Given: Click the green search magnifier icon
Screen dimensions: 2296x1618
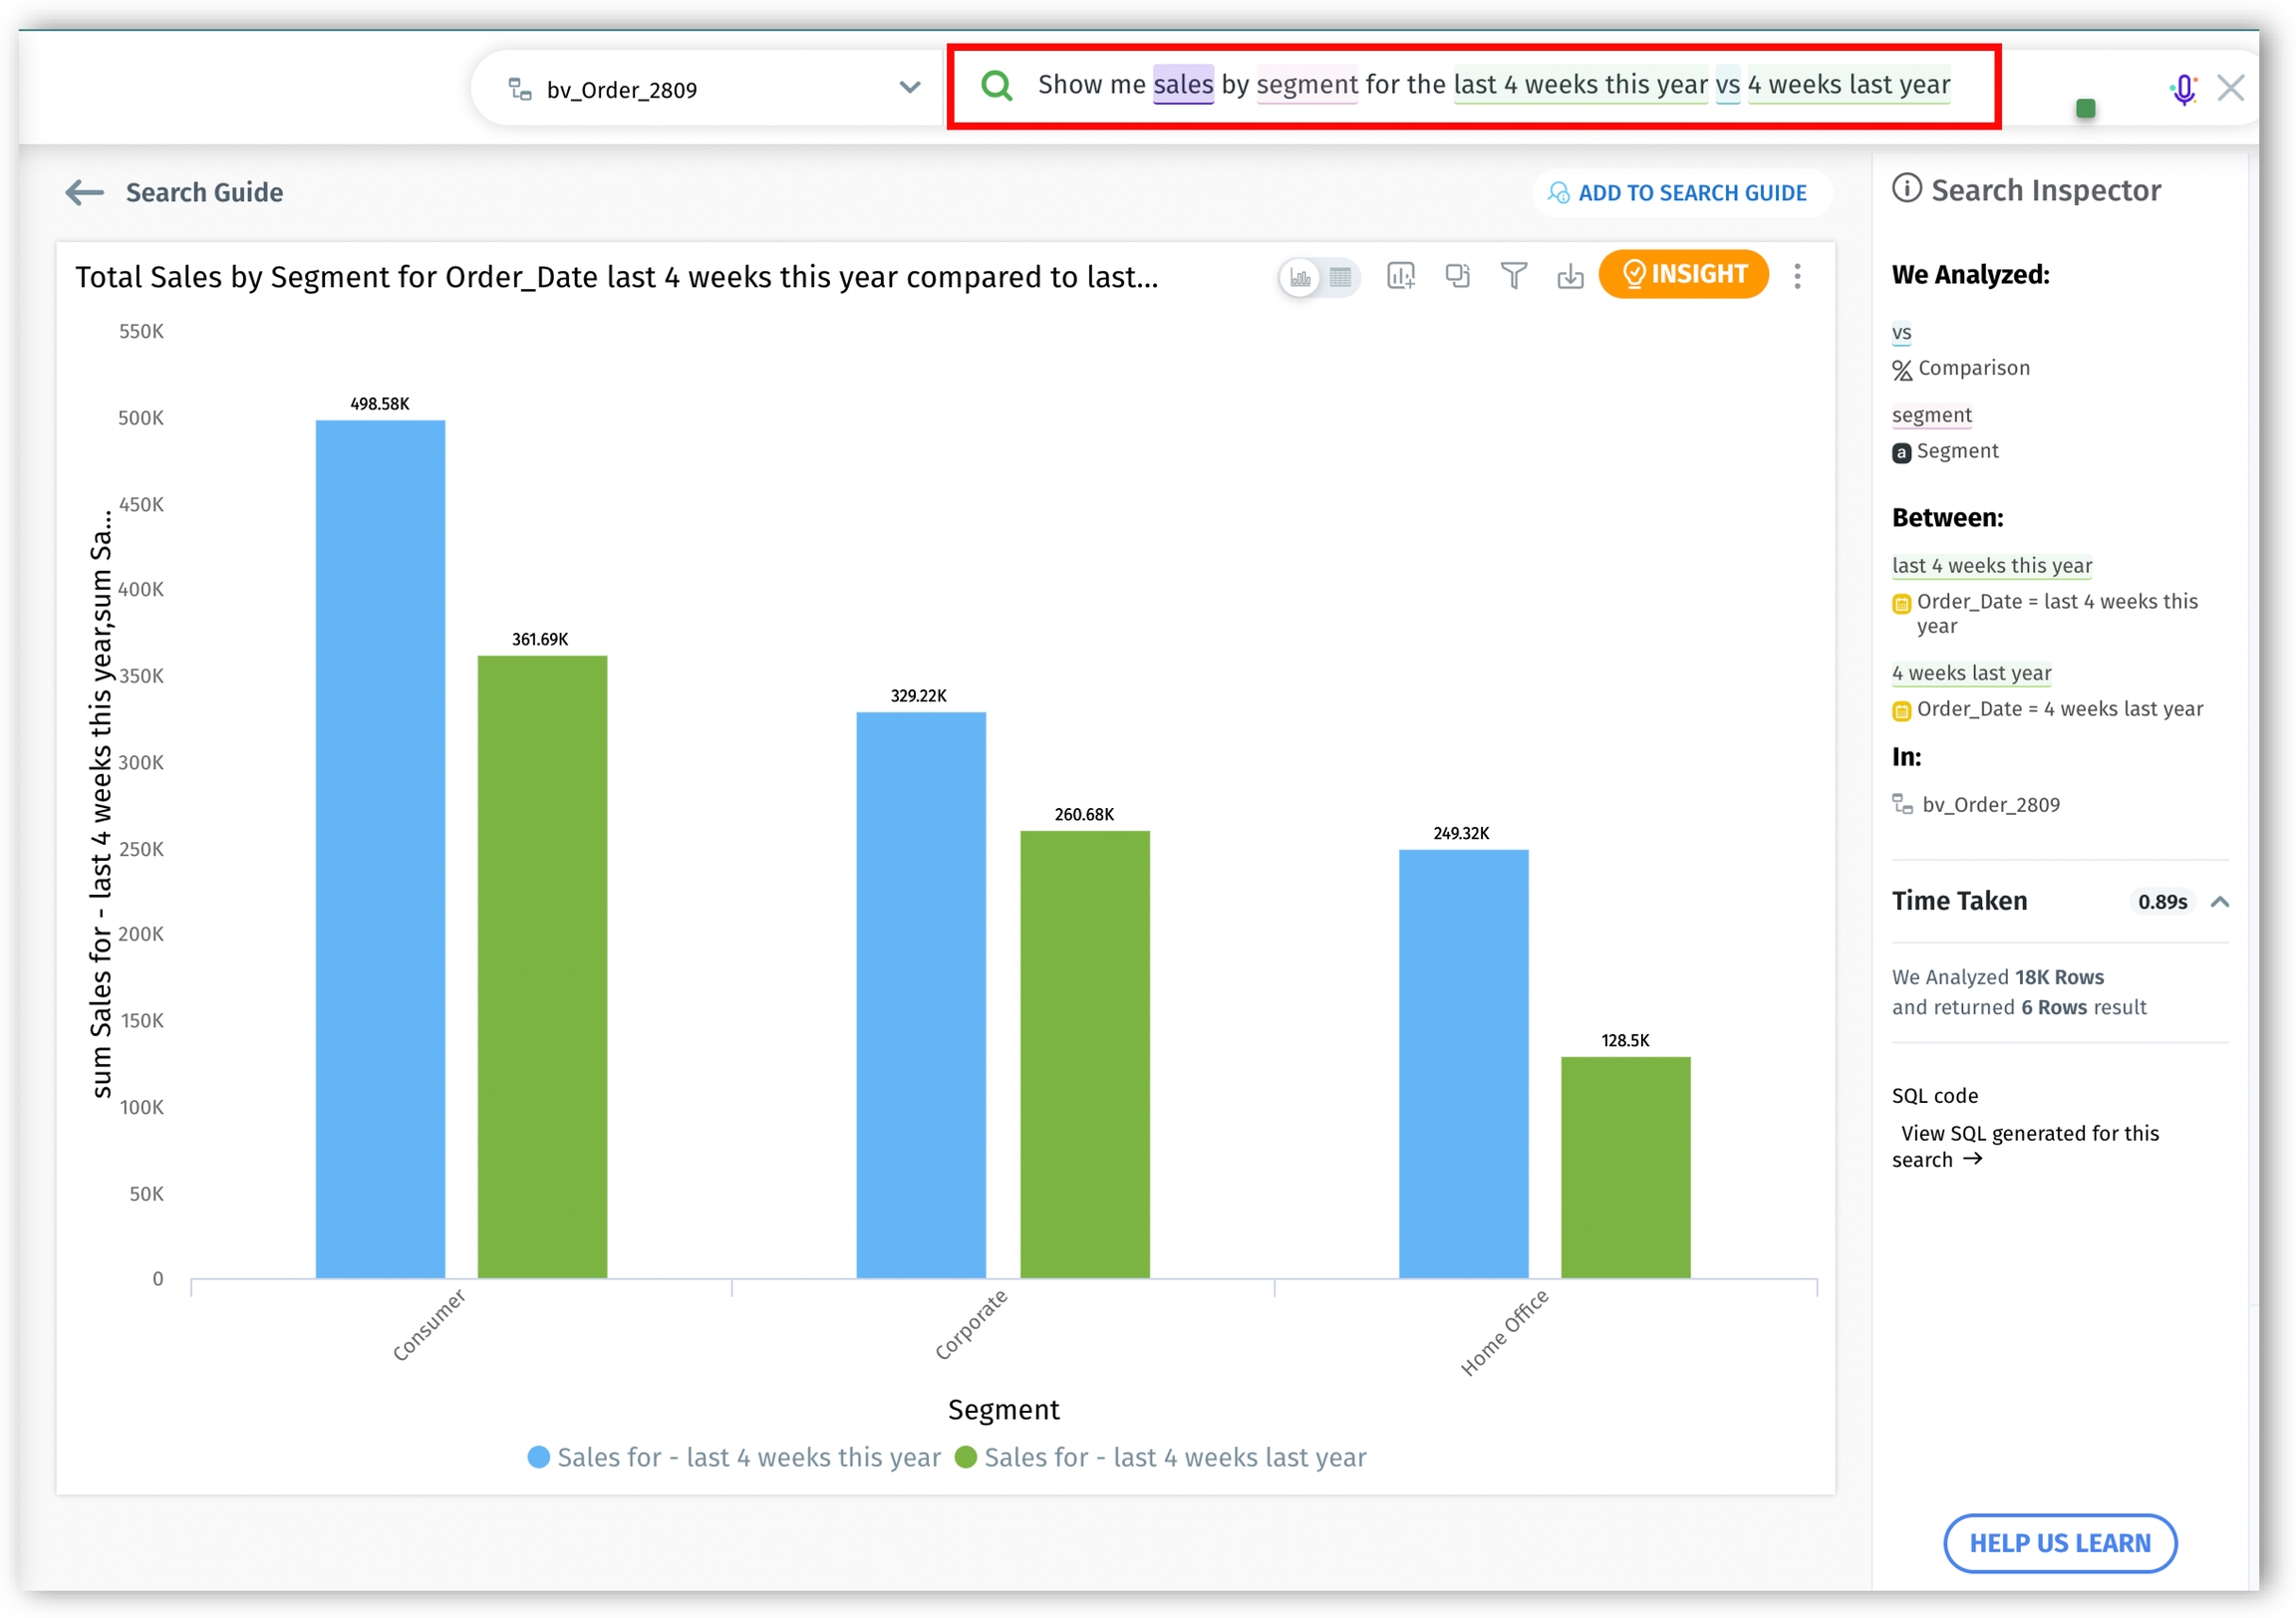Looking at the screenshot, I should coord(996,86).
